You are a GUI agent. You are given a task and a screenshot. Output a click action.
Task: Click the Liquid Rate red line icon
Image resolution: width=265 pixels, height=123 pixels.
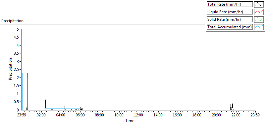259,12
